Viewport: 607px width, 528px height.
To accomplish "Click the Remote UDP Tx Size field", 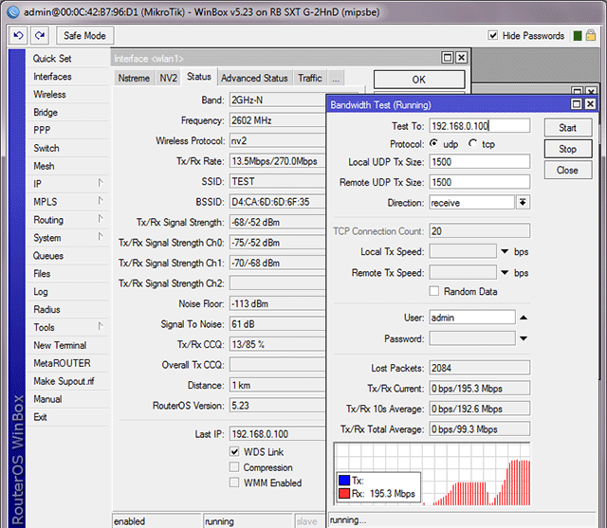I will (x=479, y=182).
